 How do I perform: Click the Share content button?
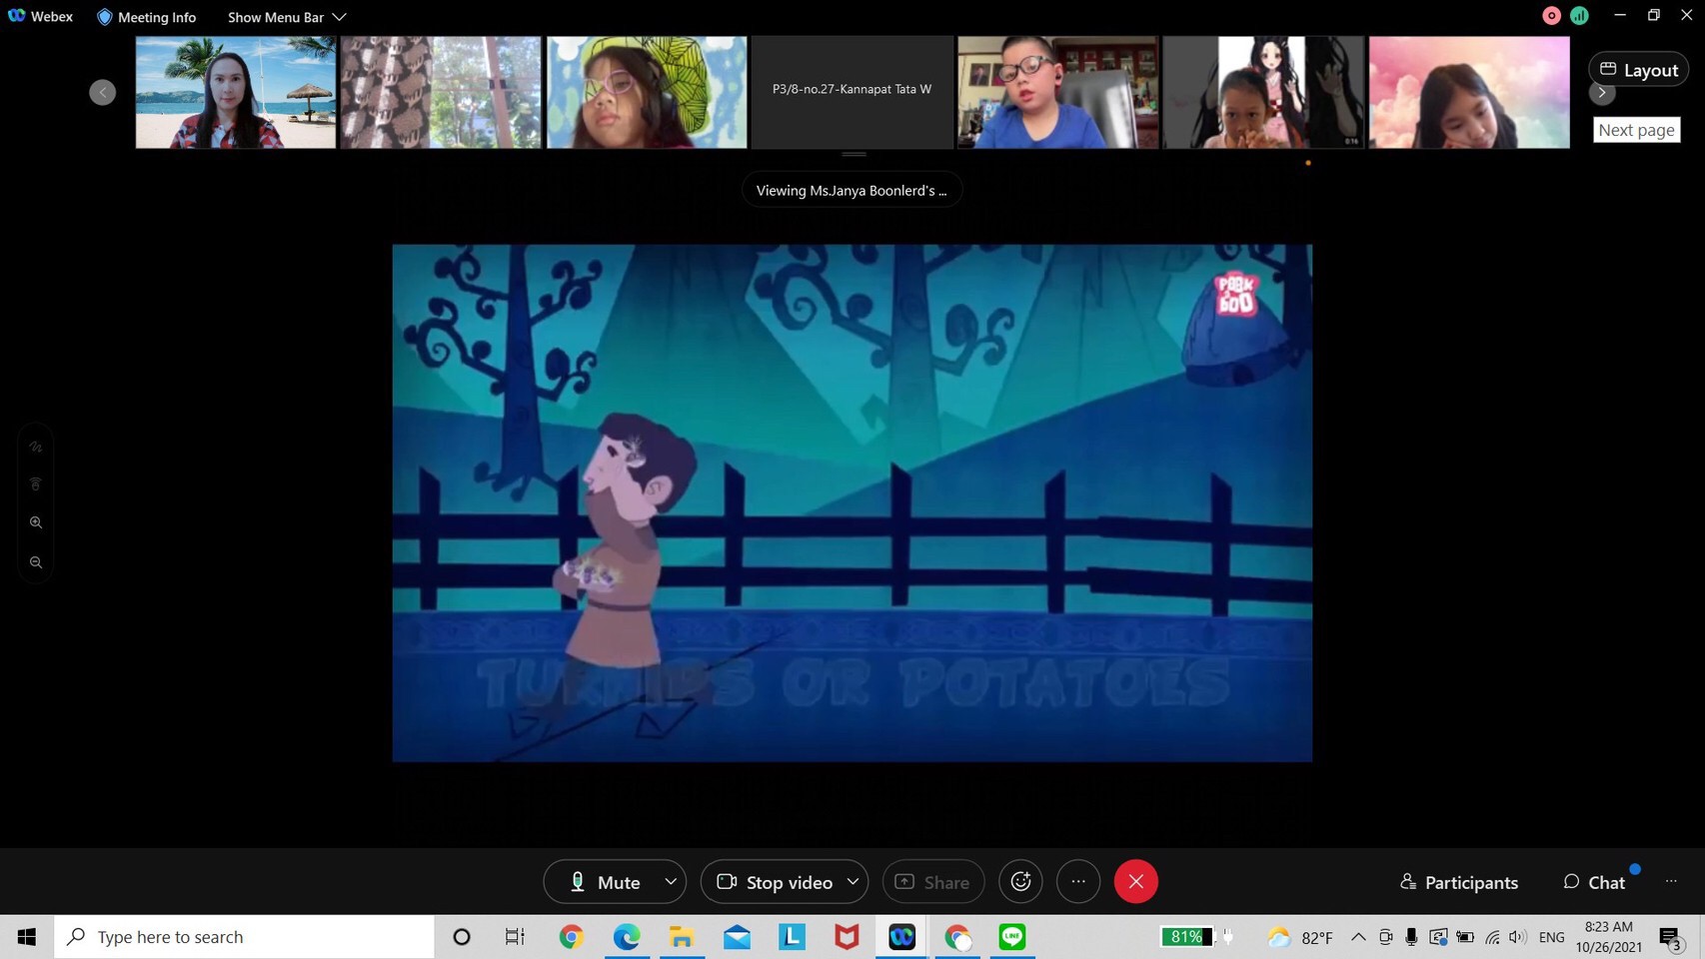[x=933, y=882]
